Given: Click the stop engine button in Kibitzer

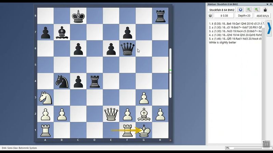Looking at the screenshot, I should pyautogui.click(x=240, y=10).
